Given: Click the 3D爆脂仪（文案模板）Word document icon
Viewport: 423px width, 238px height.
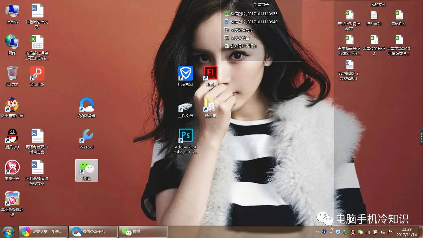Looking at the screenshot, I should [x=349, y=70].
